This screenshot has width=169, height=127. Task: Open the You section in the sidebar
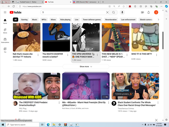5,50
